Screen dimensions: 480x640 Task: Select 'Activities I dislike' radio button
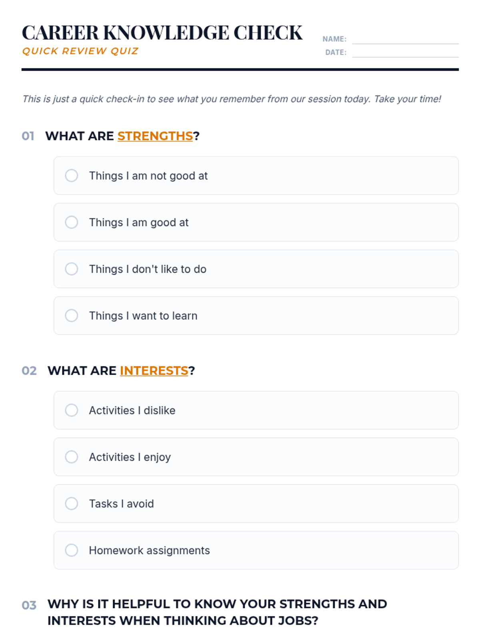pyautogui.click(x=72, y=410)
